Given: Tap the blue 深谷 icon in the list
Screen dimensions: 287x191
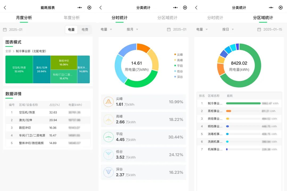Looking at the screenshot, I should coord(108,172).
